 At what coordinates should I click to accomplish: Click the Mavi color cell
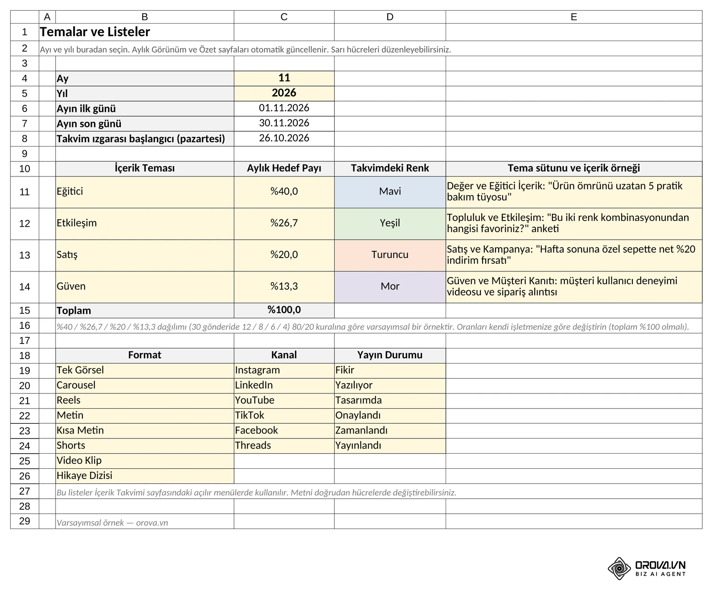click(390, 192)
